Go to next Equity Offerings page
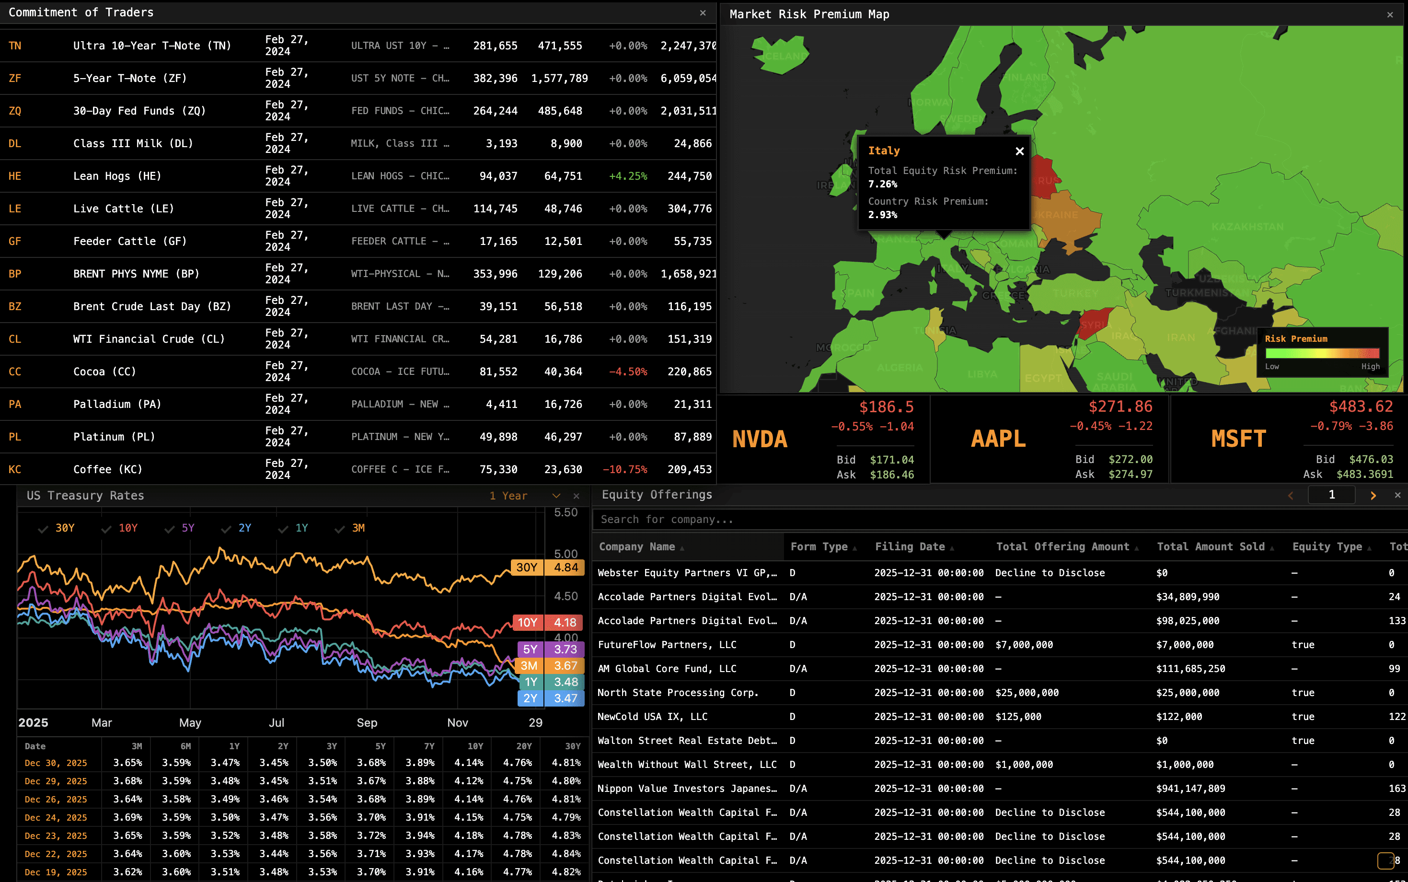1408x882 pixels. click(x=1373, y=495)
